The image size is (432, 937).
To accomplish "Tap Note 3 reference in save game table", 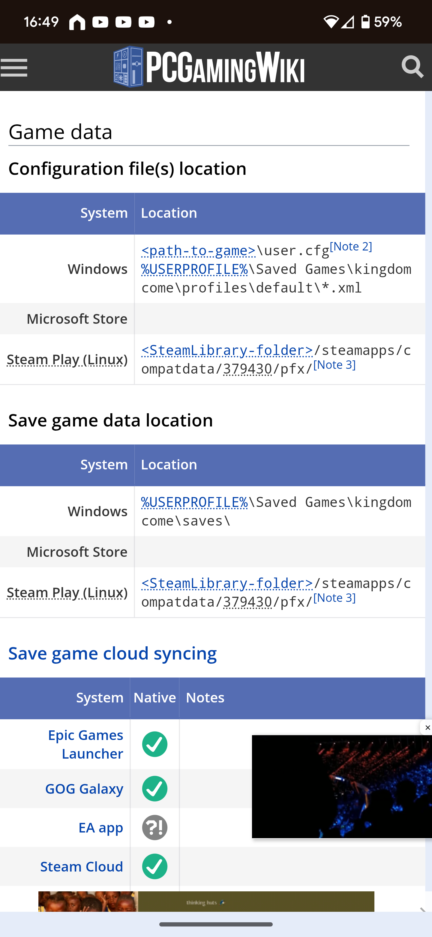I will [334, 598].
